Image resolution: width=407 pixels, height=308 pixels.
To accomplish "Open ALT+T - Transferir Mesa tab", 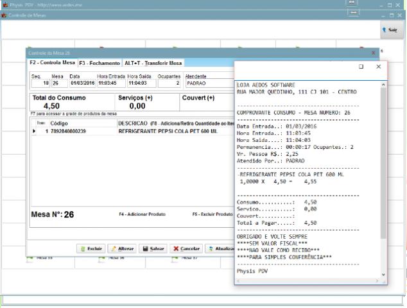I will pos(153,63).
